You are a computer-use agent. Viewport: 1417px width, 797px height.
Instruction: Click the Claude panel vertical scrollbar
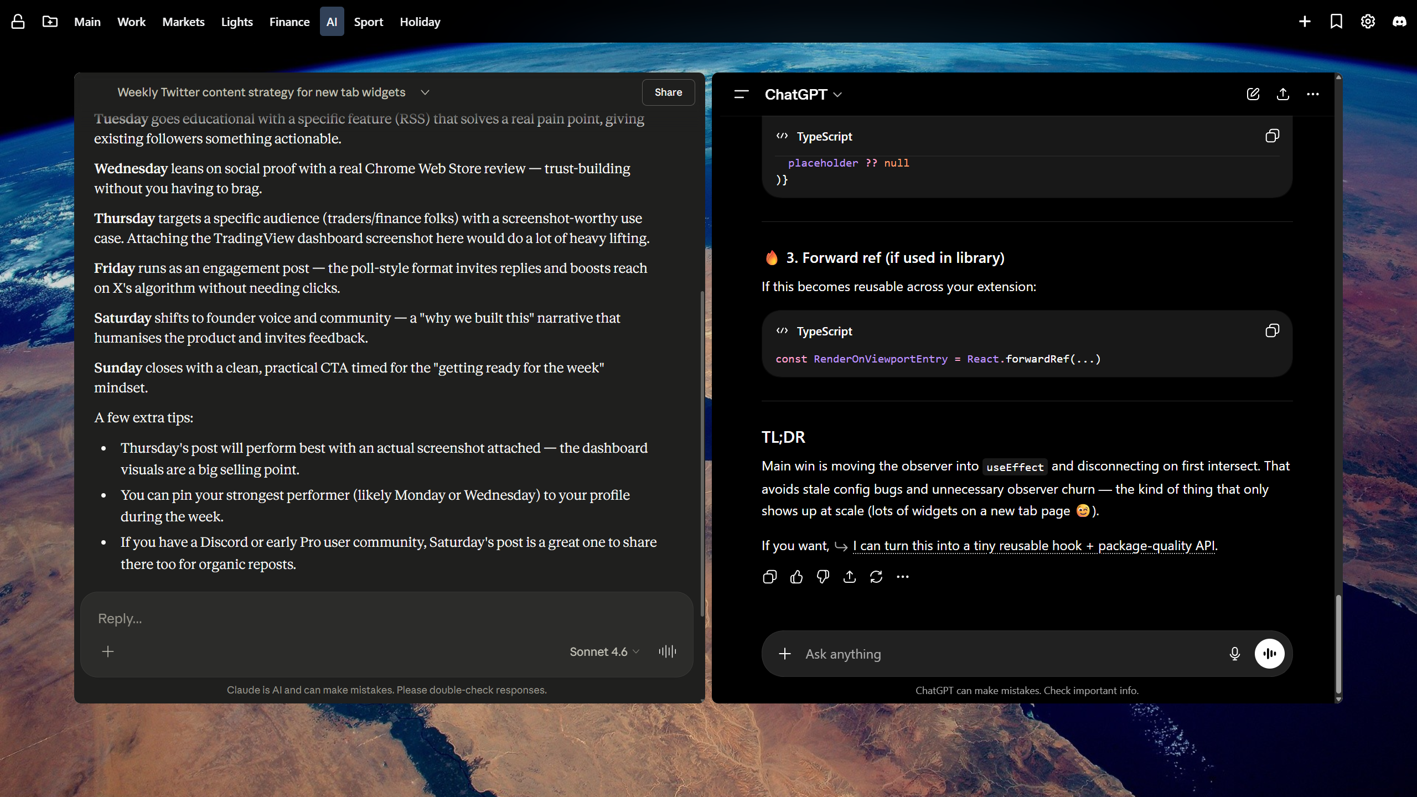click(x=702, y=454)
